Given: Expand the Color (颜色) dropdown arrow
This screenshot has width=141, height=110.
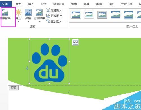Looking at the screenshot, I should [28, 22].
